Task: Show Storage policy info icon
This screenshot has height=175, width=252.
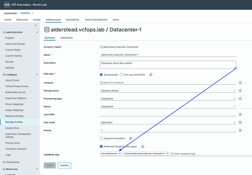Action: click(240, 91)
